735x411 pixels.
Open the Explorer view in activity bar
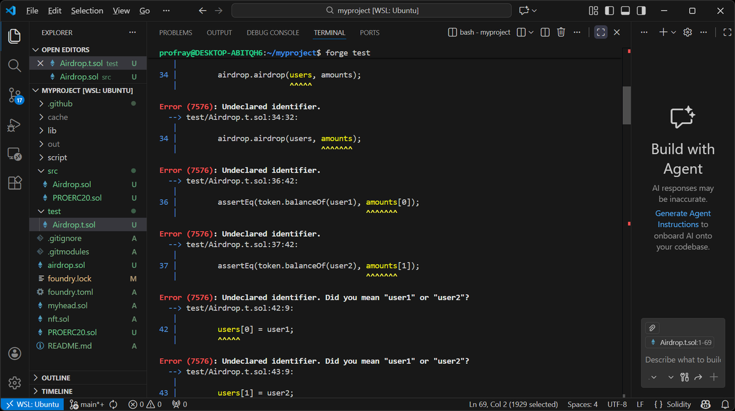click(15, 36)
